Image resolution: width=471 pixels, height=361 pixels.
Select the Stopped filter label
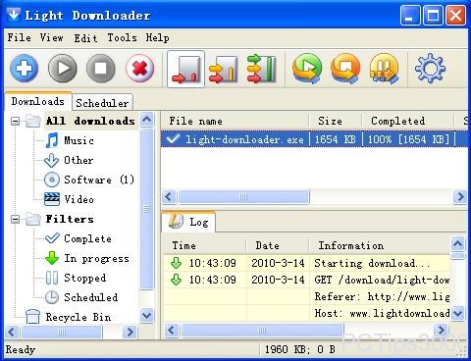click(85, 278)
